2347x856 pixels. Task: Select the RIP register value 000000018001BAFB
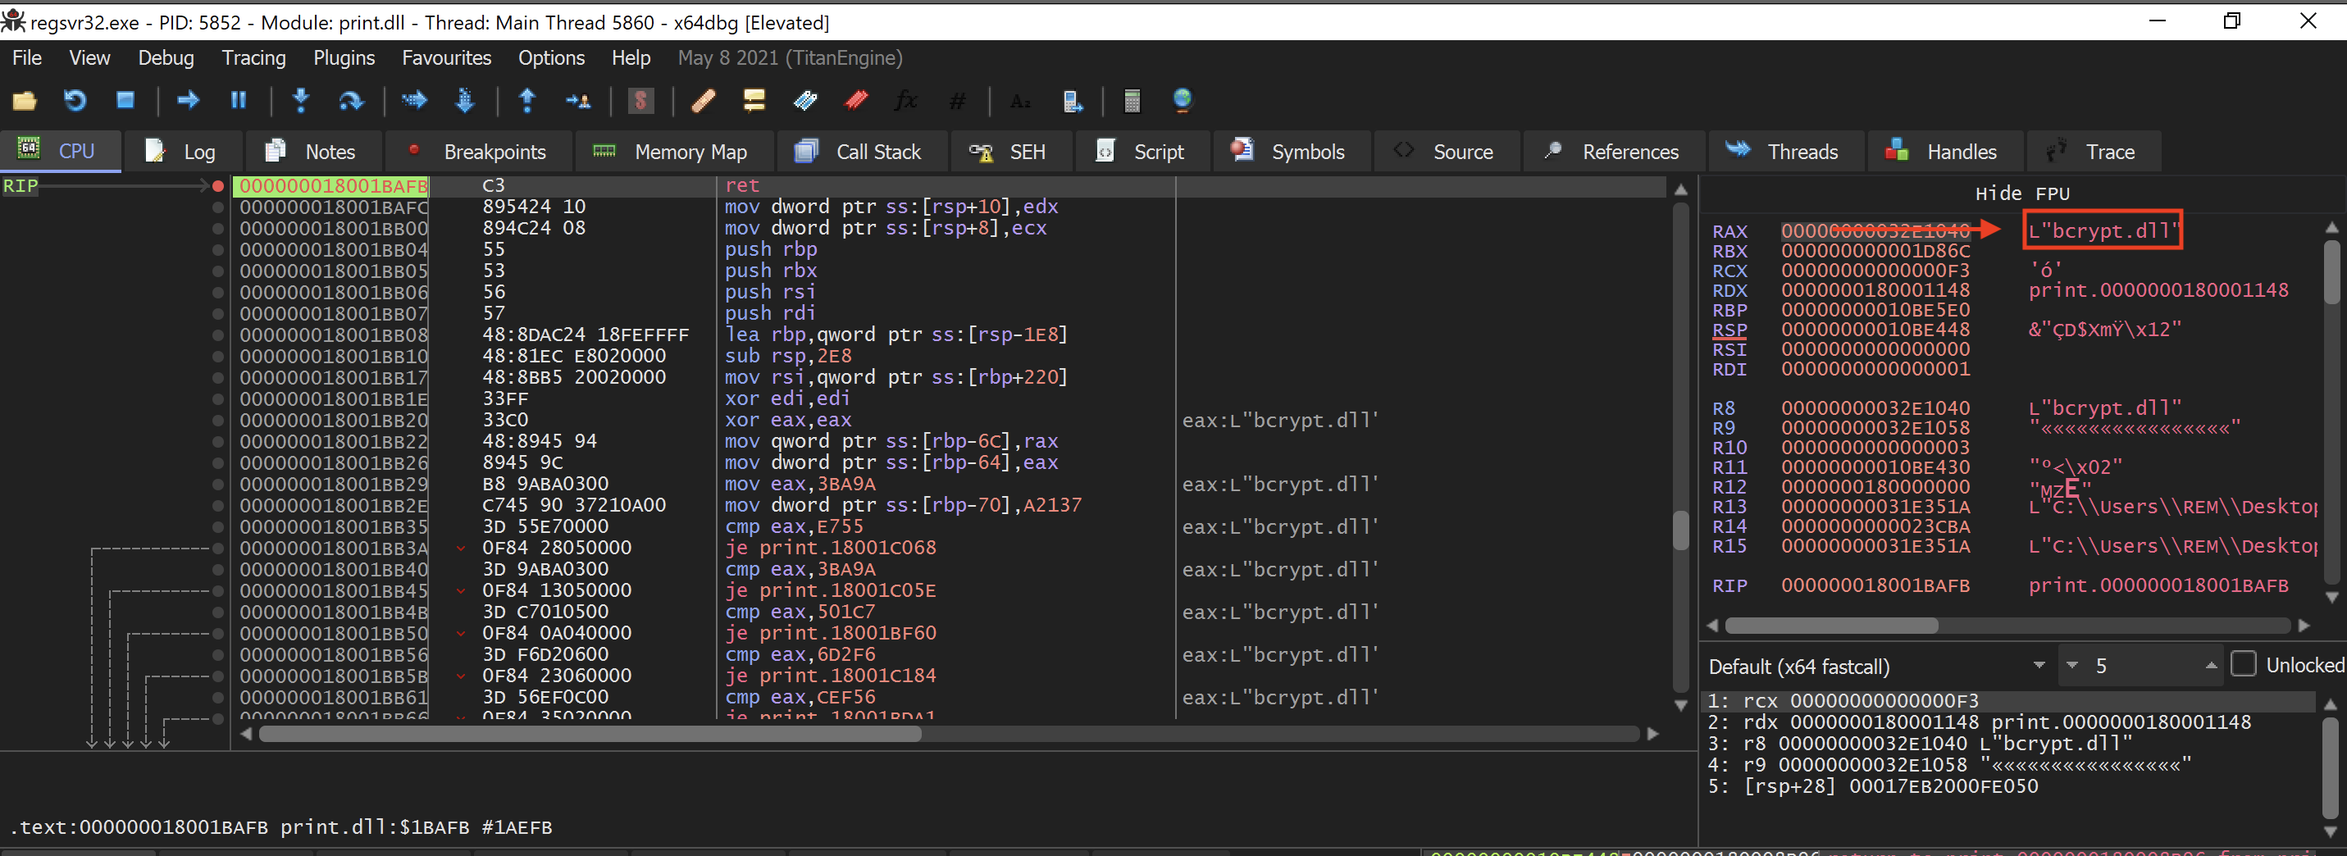click(x=1875, y=585)
